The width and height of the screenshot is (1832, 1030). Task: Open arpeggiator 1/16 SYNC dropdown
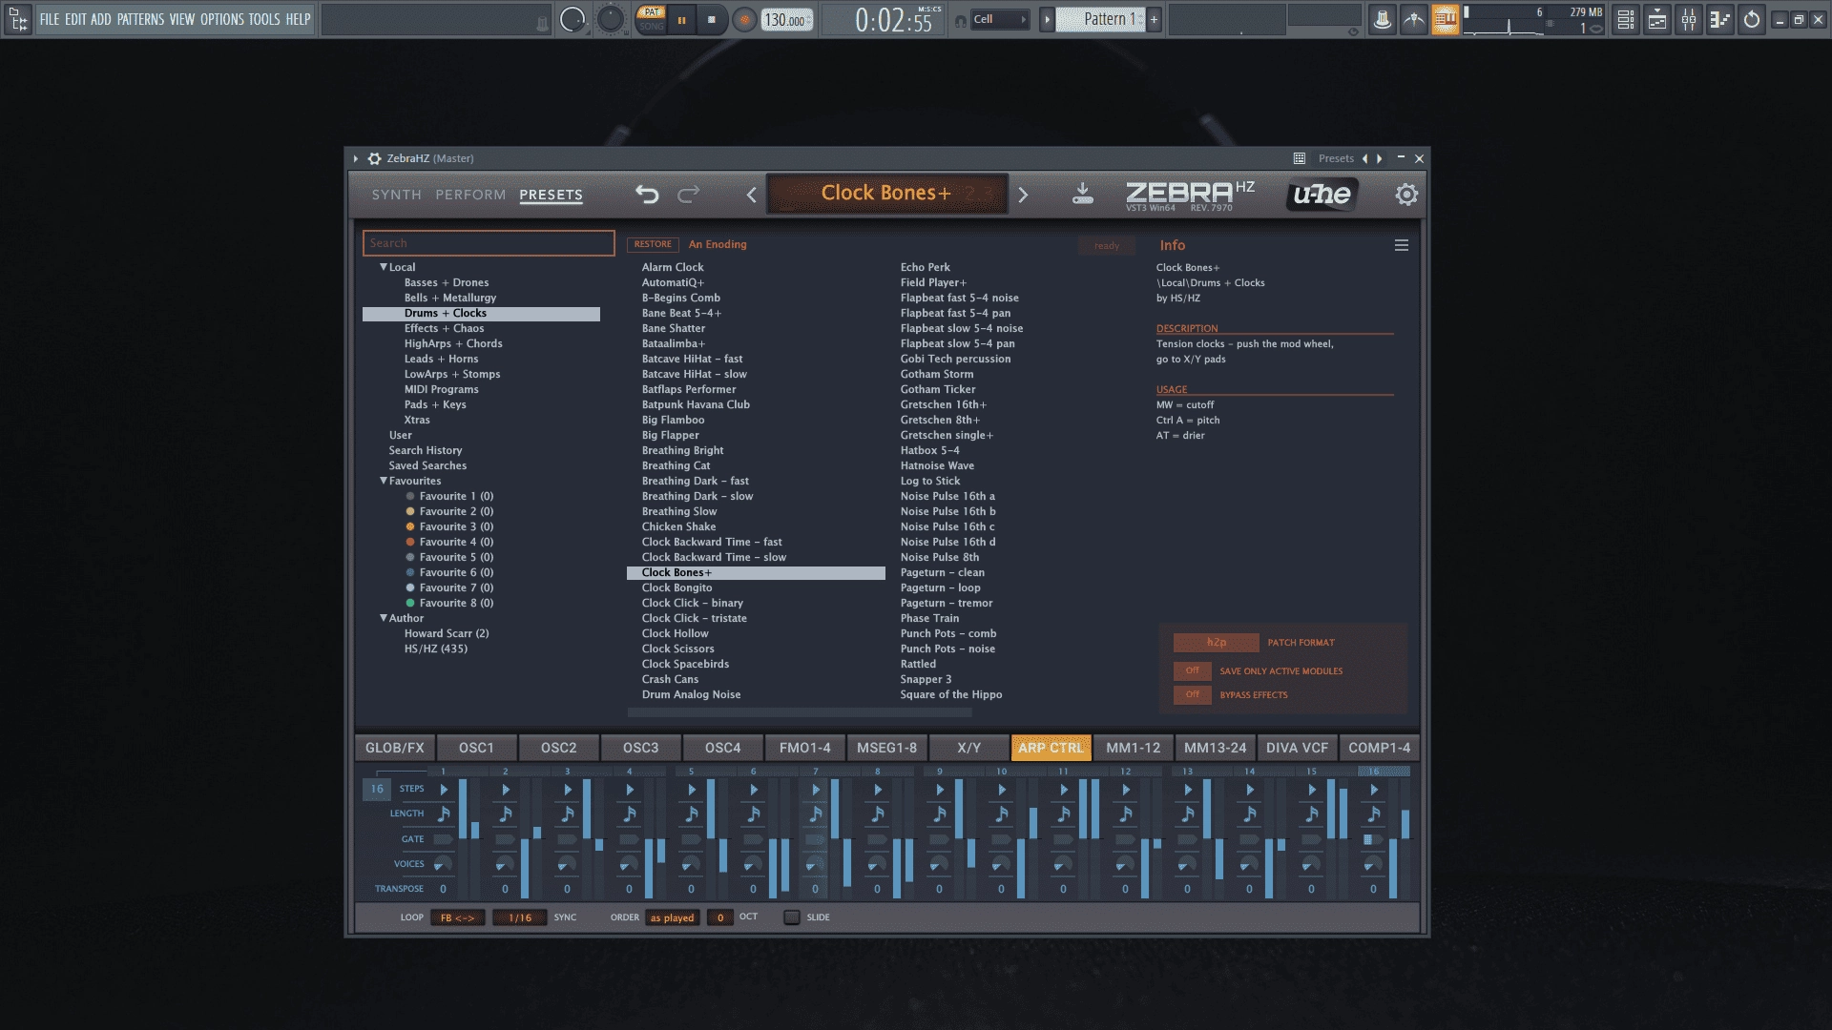pyautogui.click(x=519, y=917)
